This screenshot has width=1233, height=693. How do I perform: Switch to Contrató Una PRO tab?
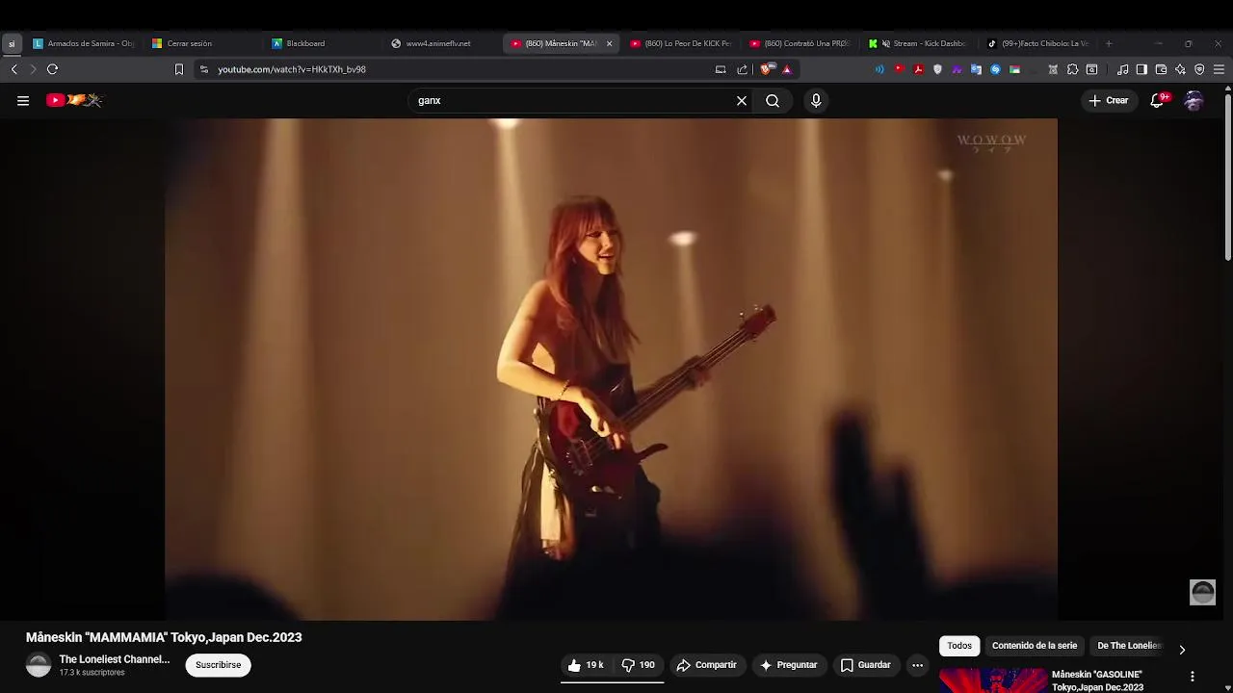click(800, 43)
